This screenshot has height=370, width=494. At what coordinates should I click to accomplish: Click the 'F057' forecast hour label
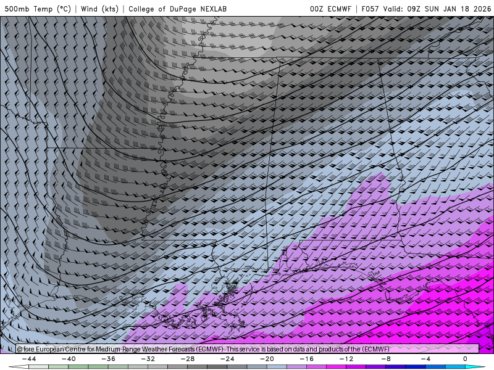click(370, 9)
